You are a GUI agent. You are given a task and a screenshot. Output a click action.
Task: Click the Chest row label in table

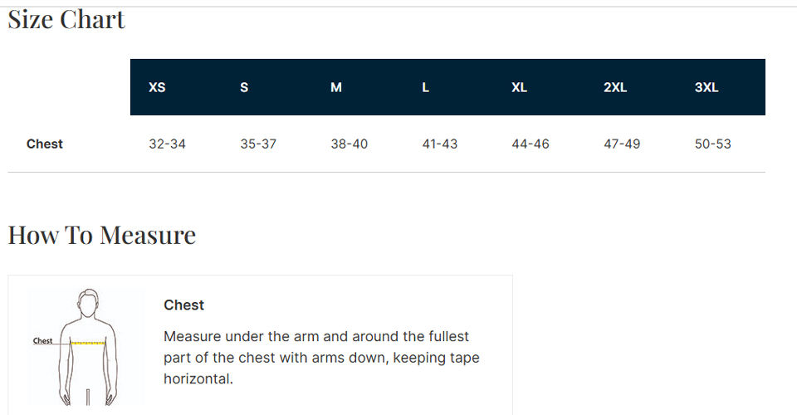tap(45, 144)
